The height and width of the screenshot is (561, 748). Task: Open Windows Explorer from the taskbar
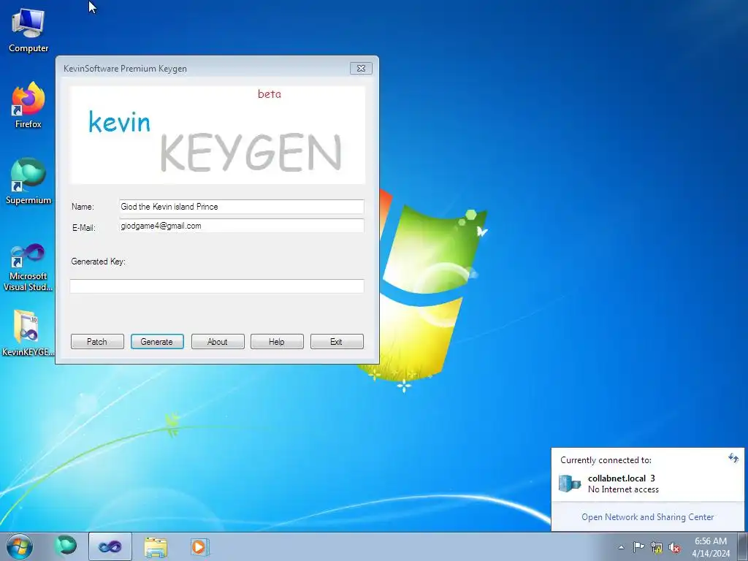tap(156, 546)
